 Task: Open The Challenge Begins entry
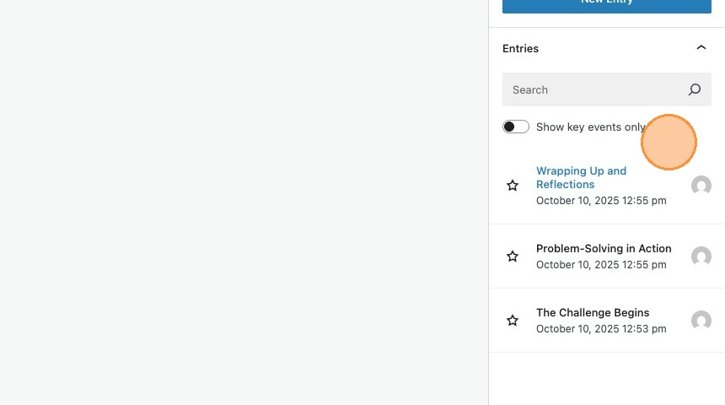593,313
